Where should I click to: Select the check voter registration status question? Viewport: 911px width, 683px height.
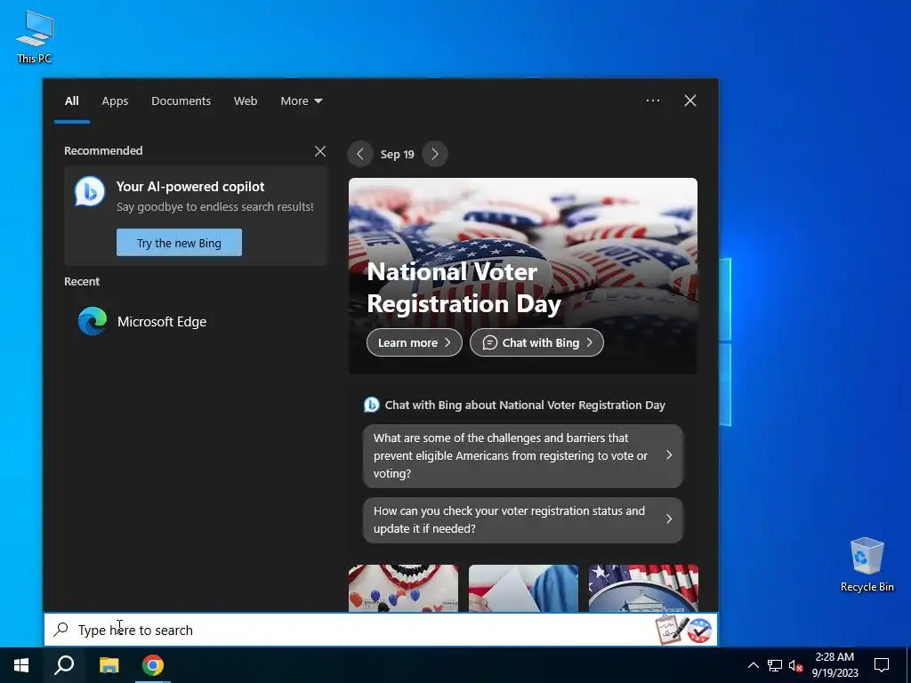pyautogui.click(x=523, y=519)
